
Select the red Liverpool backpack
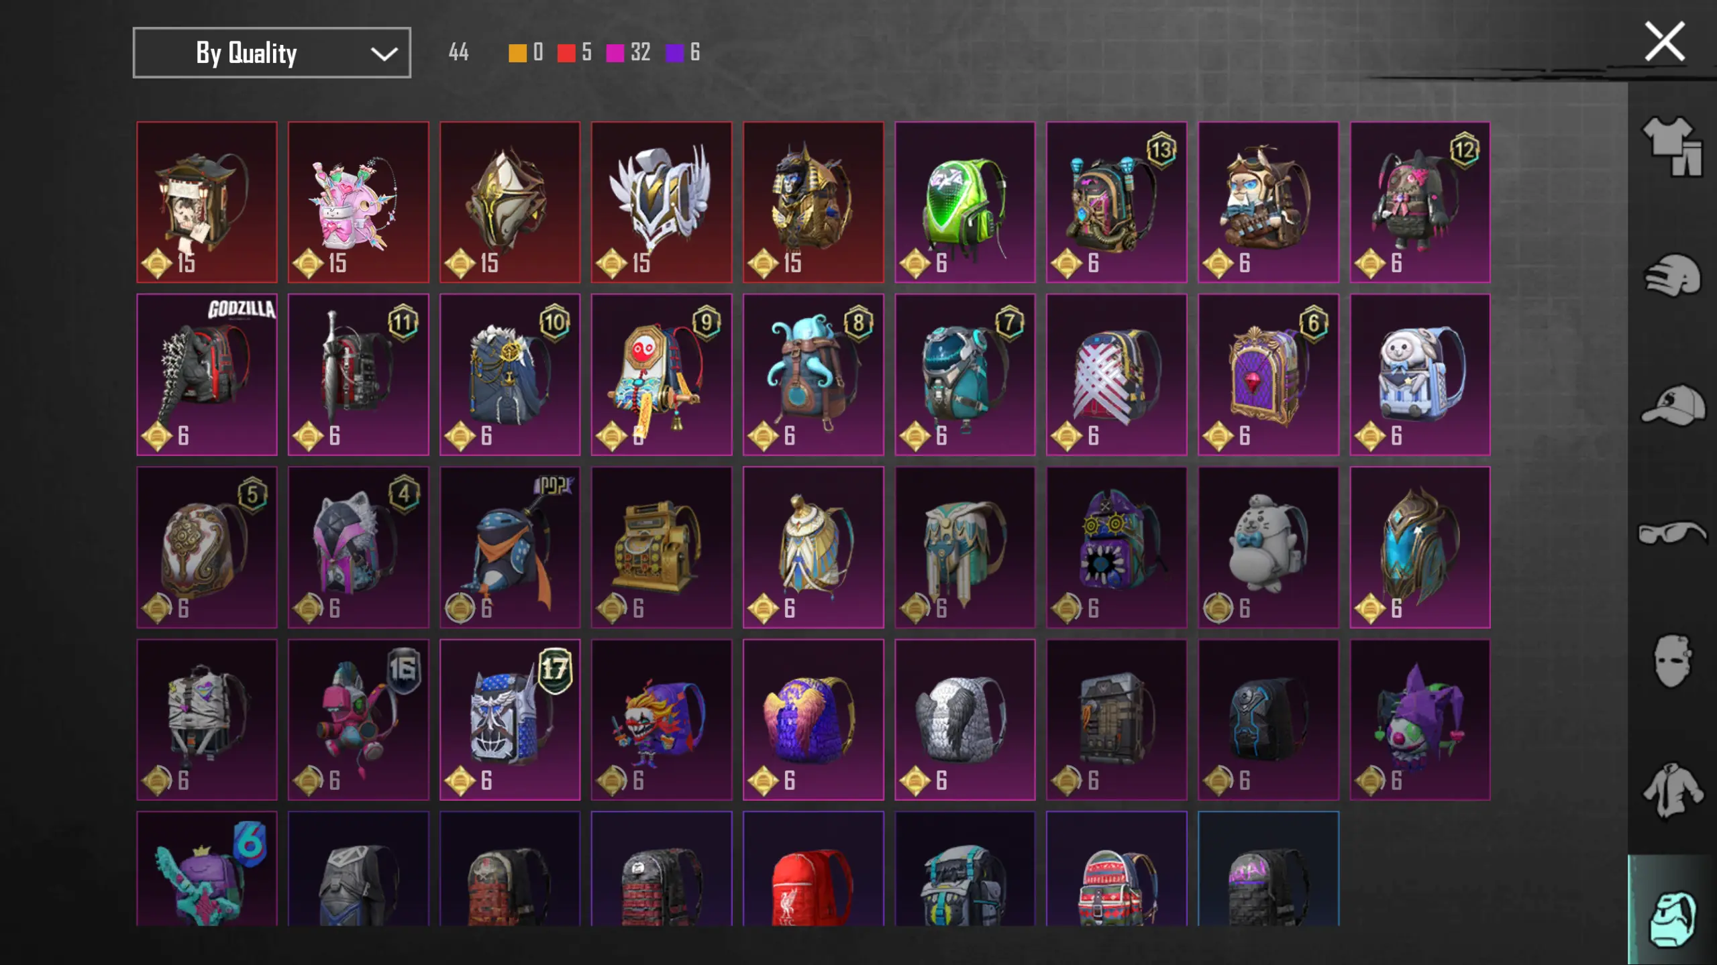[x=813, y=869]
